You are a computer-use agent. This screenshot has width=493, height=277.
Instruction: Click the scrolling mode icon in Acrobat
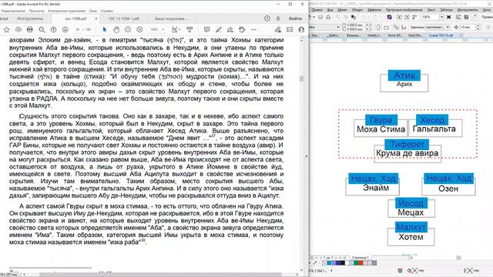click(189, 29)
